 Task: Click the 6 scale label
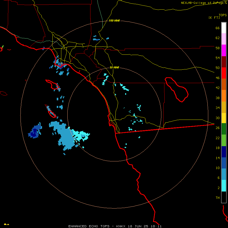click(x=218, y=178)
